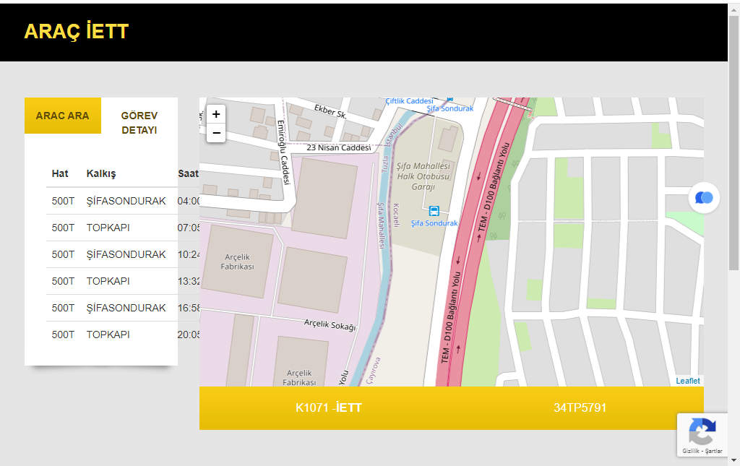Open the GÖREV DETAYI tab
740x466 pixels.
click(x=139, y=123)
